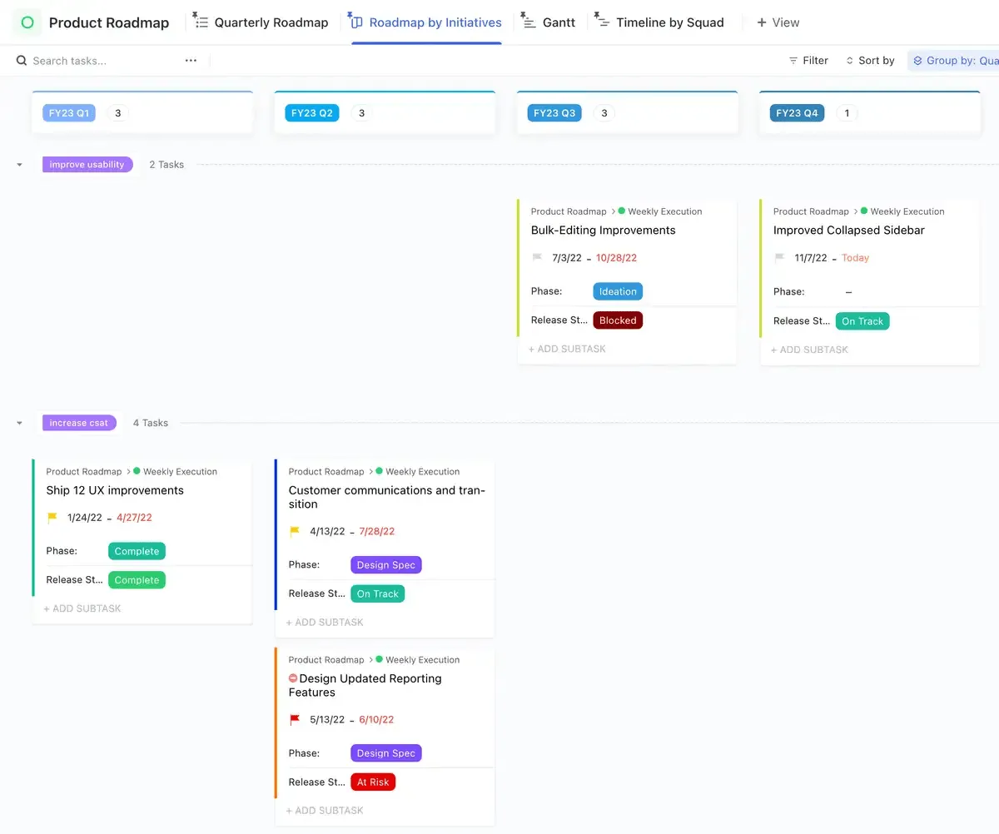Click start date 11/7/22 on Collapsed Sidebar

pos(811,258)
